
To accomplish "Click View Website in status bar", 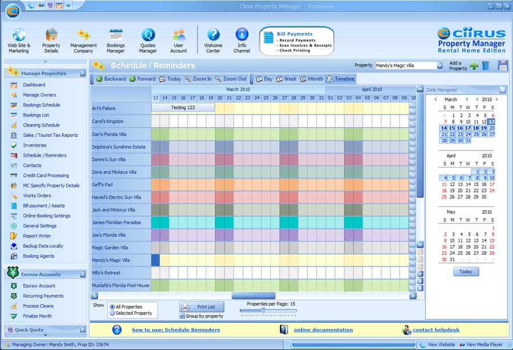I will click(x=437, y=345).
